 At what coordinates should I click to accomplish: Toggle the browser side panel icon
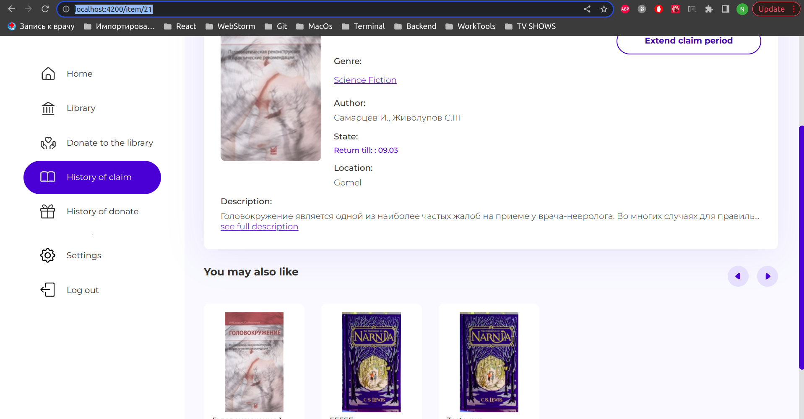[x=726, y=9]
